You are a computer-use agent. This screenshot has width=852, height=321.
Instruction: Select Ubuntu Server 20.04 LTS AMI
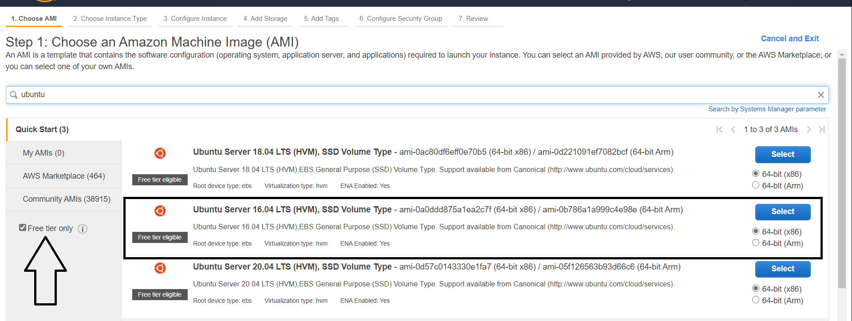click(x=783, y=269)
